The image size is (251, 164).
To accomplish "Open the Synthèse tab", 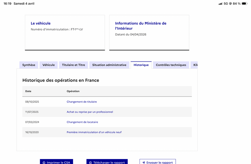I will (29, 65).
